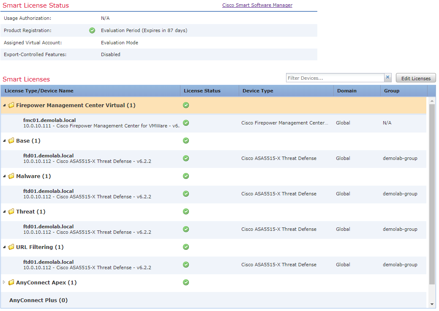The image size is (439, 311).
Task: Click the Threat license folder icon
Action: coord(11,211)
